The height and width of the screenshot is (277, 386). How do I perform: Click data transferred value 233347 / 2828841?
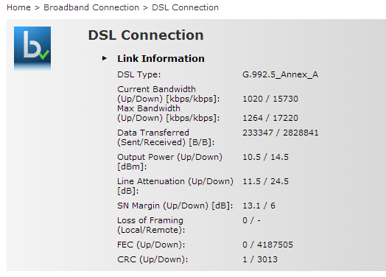(281, 133)
